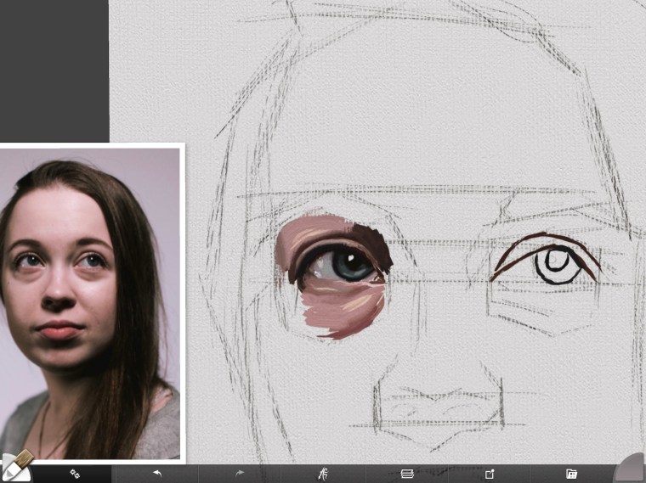Undo the last stroke
The height and width of the screenshot is (483, 646).
point(157,474)
